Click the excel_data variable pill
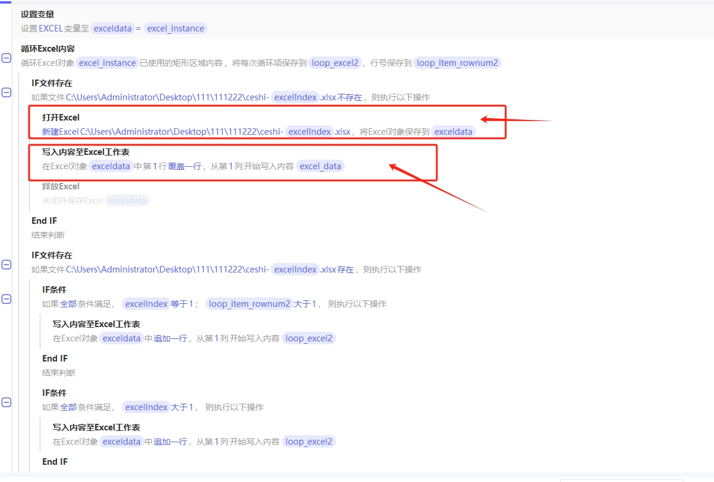Viewport: 714px width, 482px height. [x=320, y=166]
